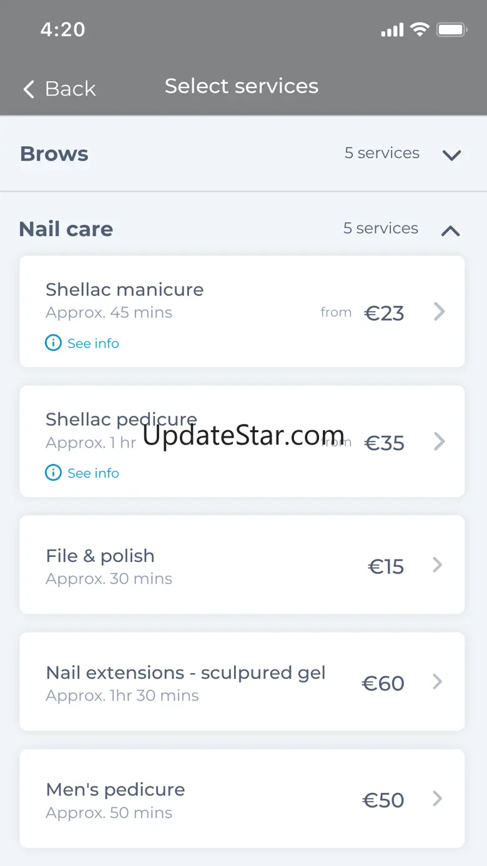Click the Nail care category heading

pyautogui.click(x=66, y=229)
